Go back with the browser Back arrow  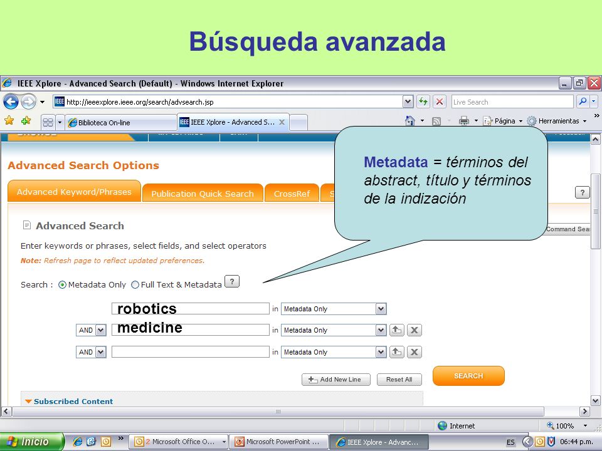pos(11,102)
